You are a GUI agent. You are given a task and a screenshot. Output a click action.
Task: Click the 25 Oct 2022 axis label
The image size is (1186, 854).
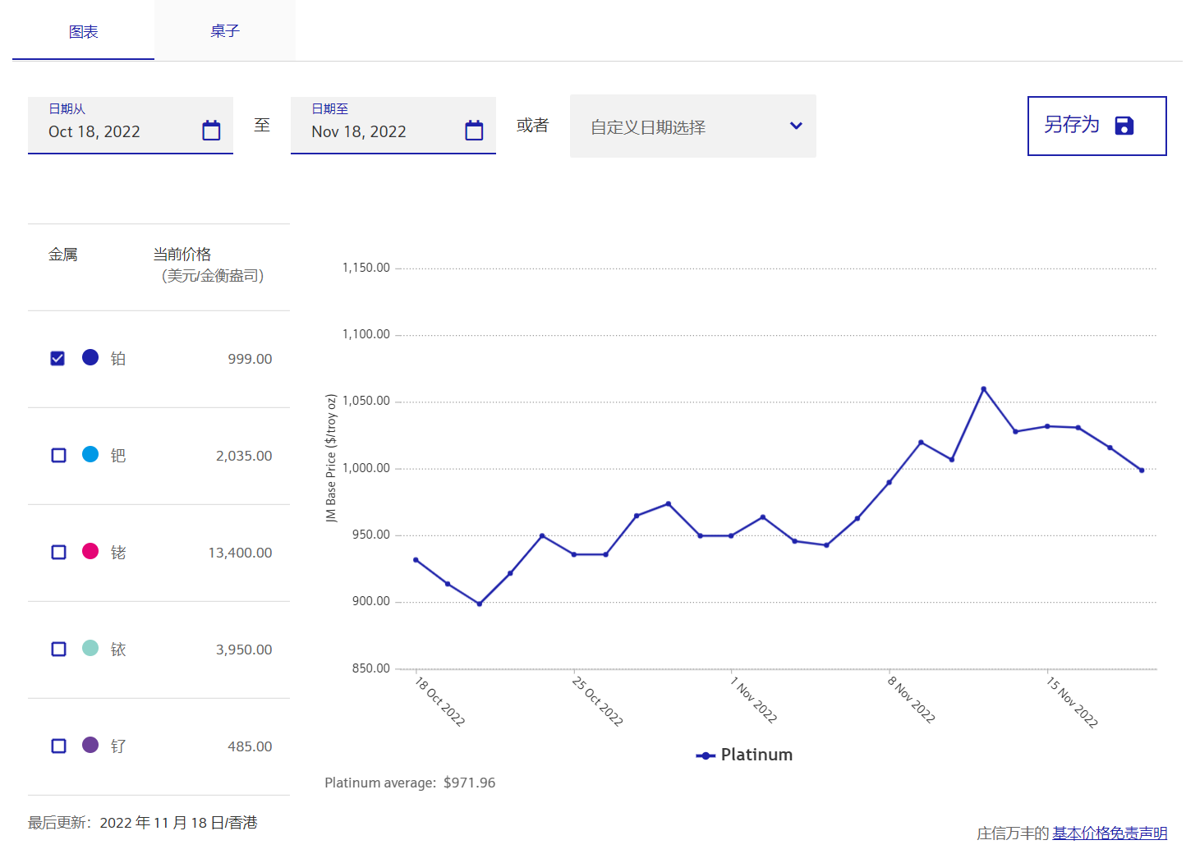click(597, 701)
